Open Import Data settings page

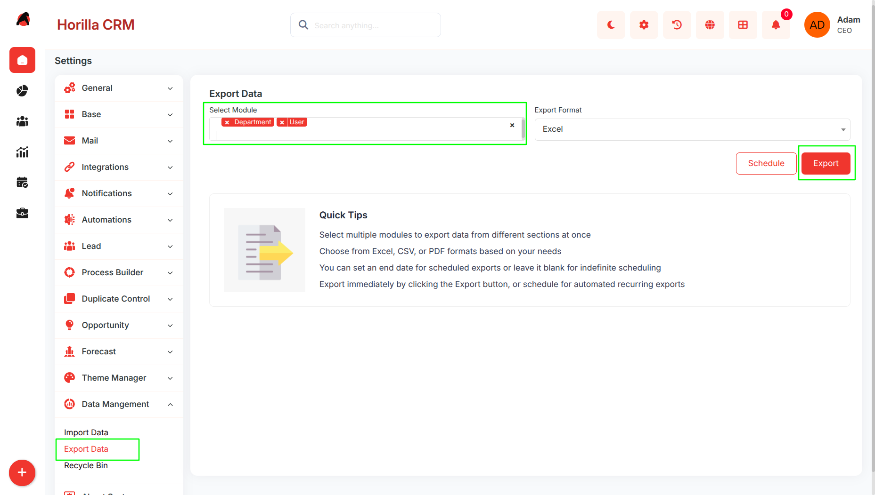click(86, 432)
